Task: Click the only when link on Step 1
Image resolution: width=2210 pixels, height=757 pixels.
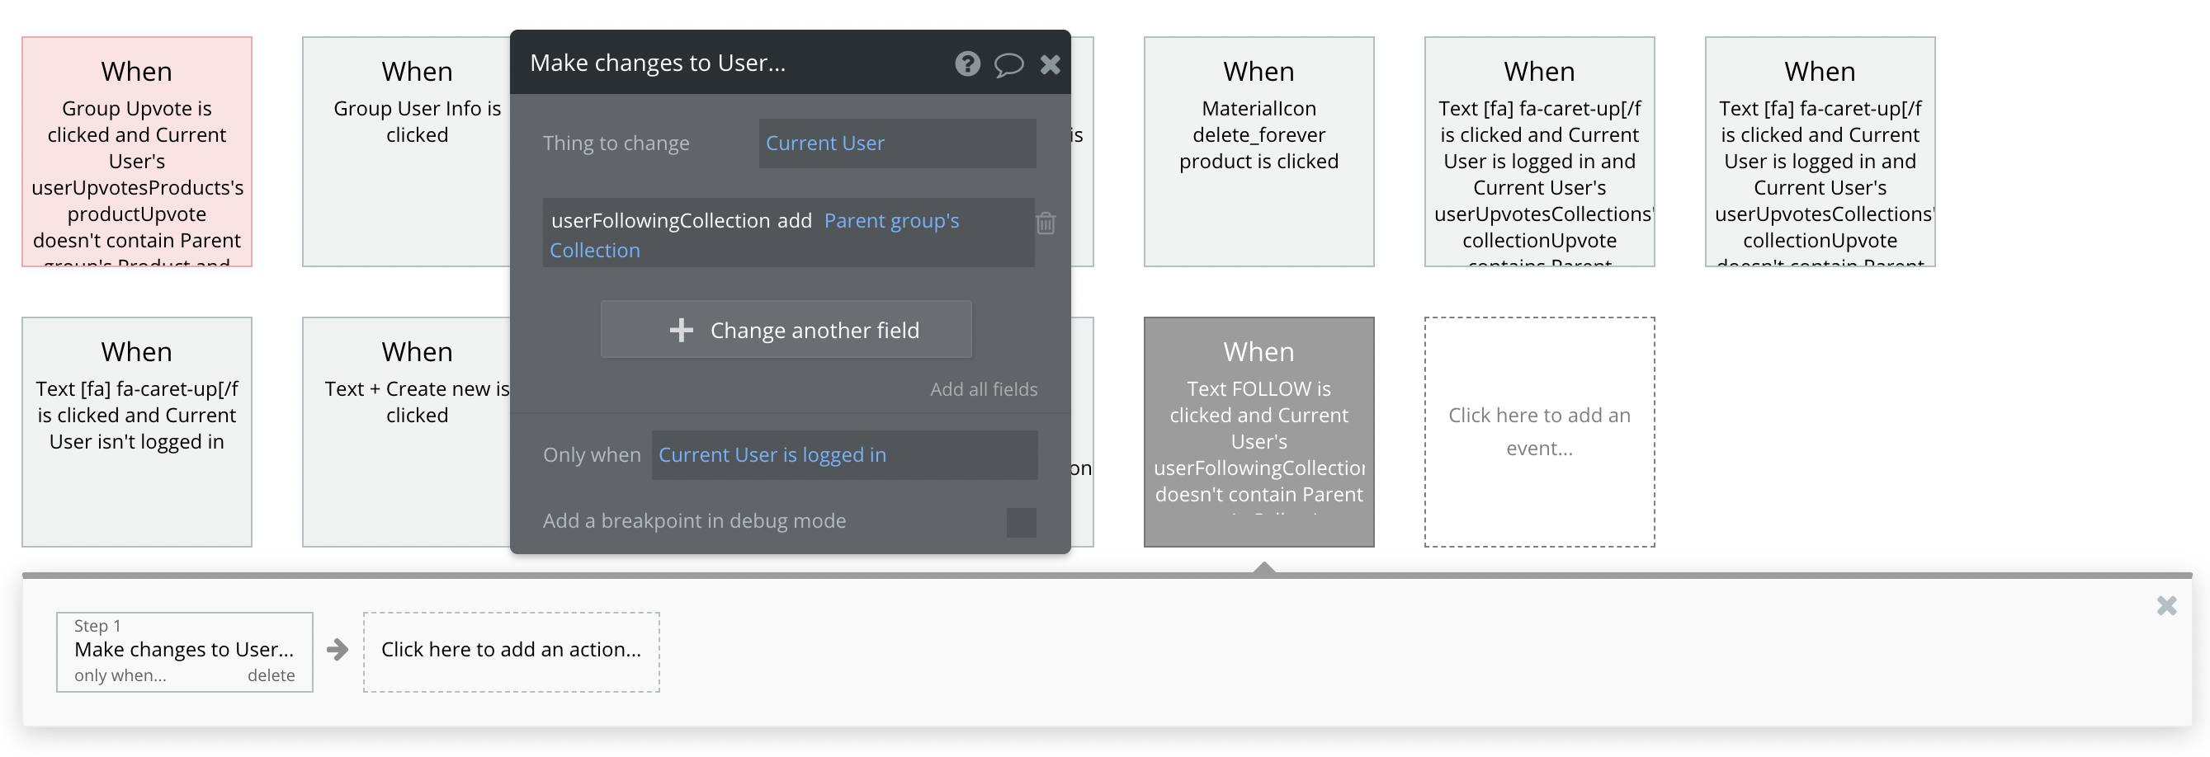Action: click(120, 675)
